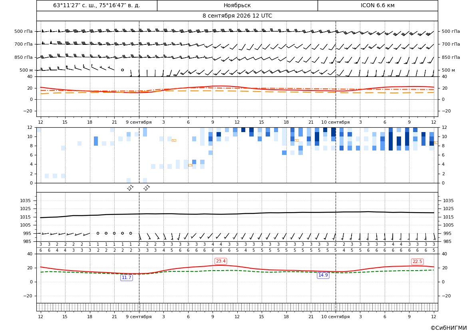
Task: Select the Ноябрьск location header cell
Action: [237, 5]
